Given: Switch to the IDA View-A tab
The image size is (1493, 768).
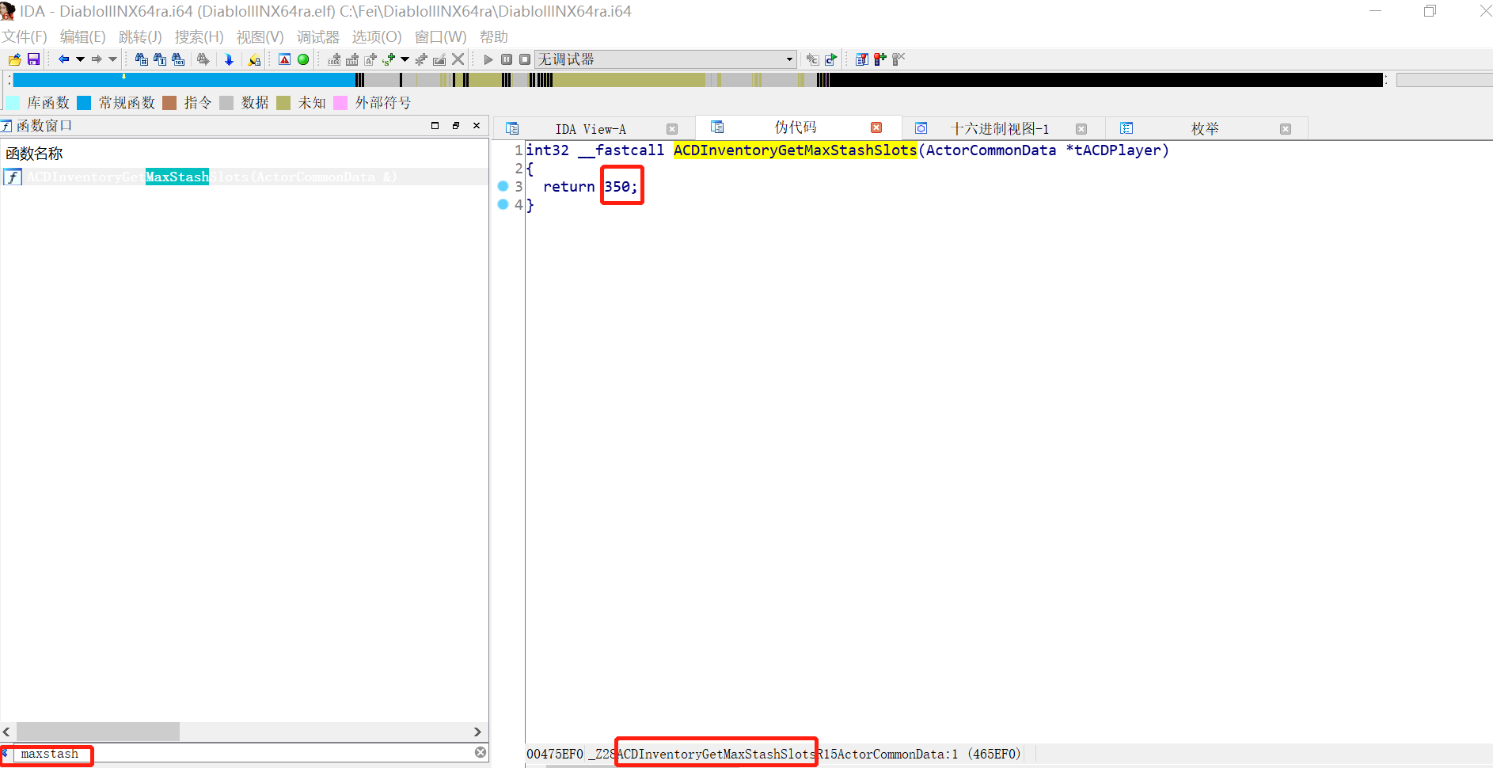Looking at the screenshot, I should 591,129.
